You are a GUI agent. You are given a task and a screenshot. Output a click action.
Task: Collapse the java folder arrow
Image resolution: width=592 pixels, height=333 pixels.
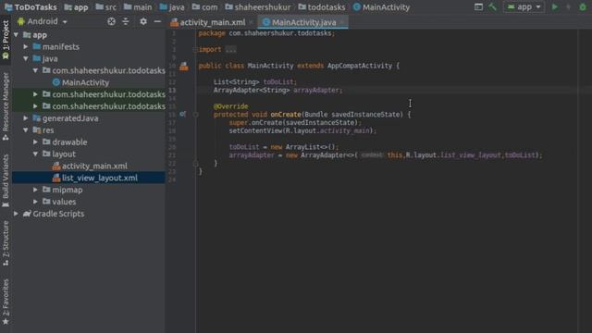pyautogui.click(x=26, y=58)
